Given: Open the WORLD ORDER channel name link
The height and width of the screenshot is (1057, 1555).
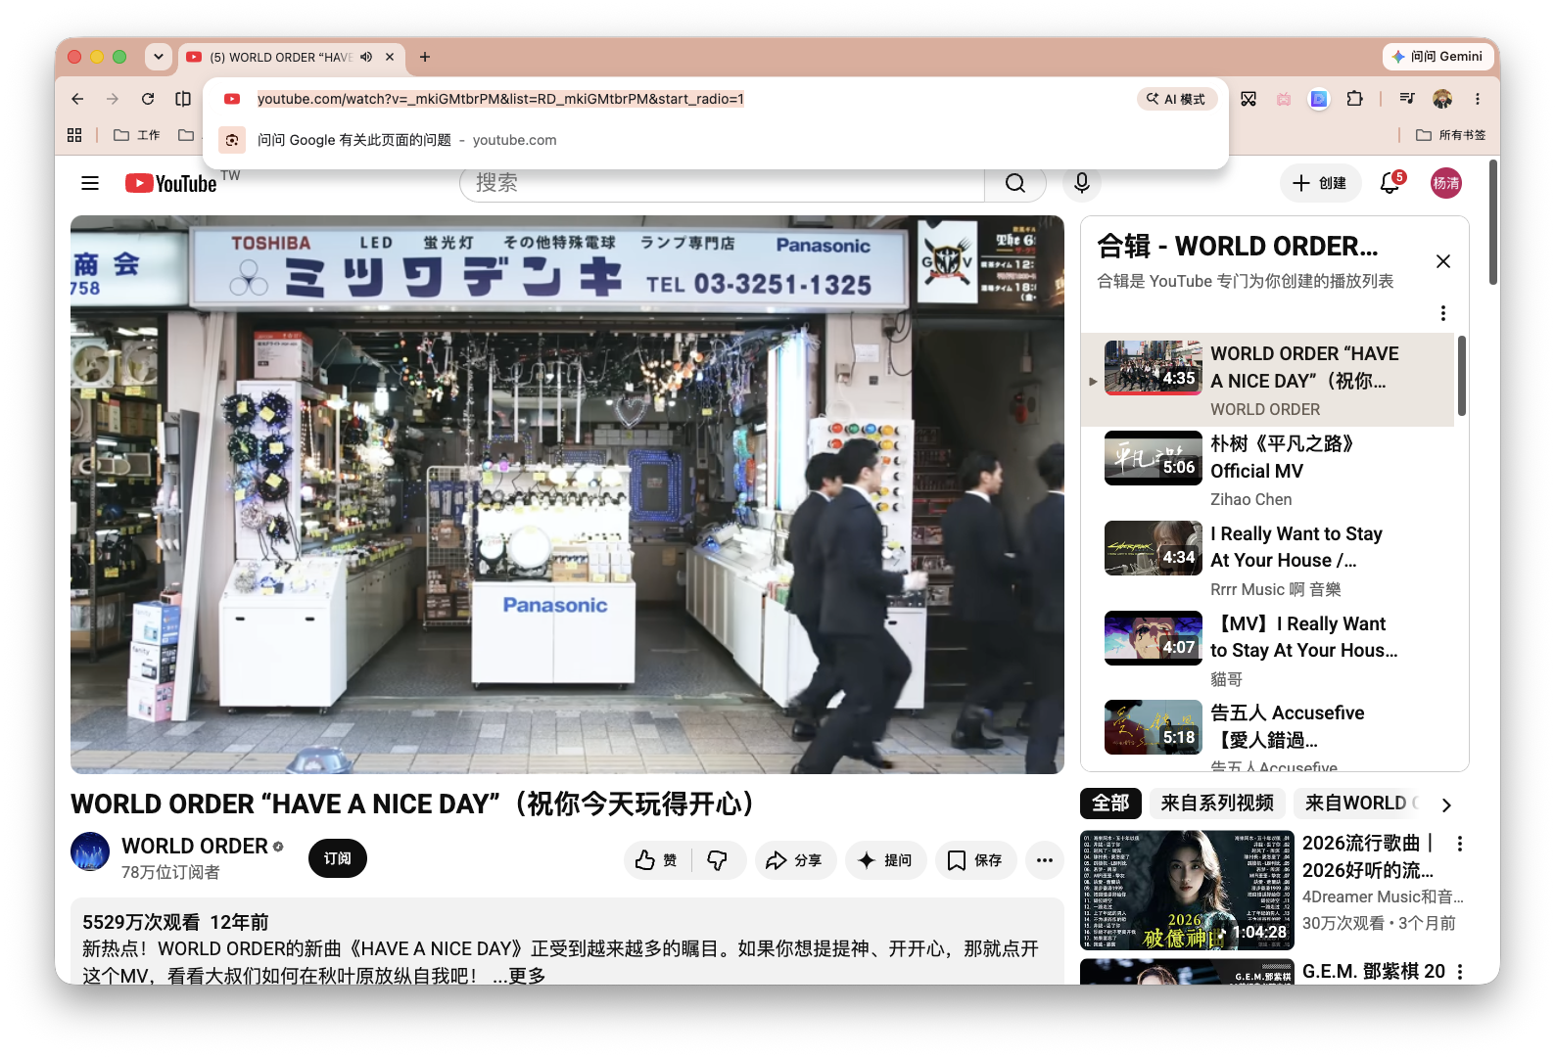Looking at the screenshot, I should (195, 846).
